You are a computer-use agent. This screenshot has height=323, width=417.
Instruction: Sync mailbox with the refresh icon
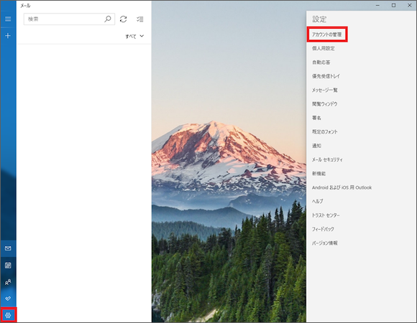pos(123,19)
